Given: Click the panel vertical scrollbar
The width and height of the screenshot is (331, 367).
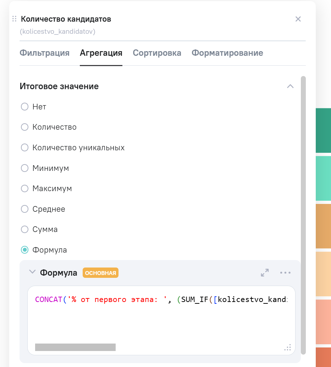Looking at the screenshot, I should [x=303, y=215].
